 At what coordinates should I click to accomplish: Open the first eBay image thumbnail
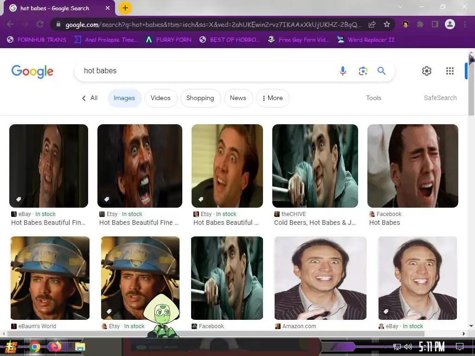pyautogui.click(x=49, y=166)
